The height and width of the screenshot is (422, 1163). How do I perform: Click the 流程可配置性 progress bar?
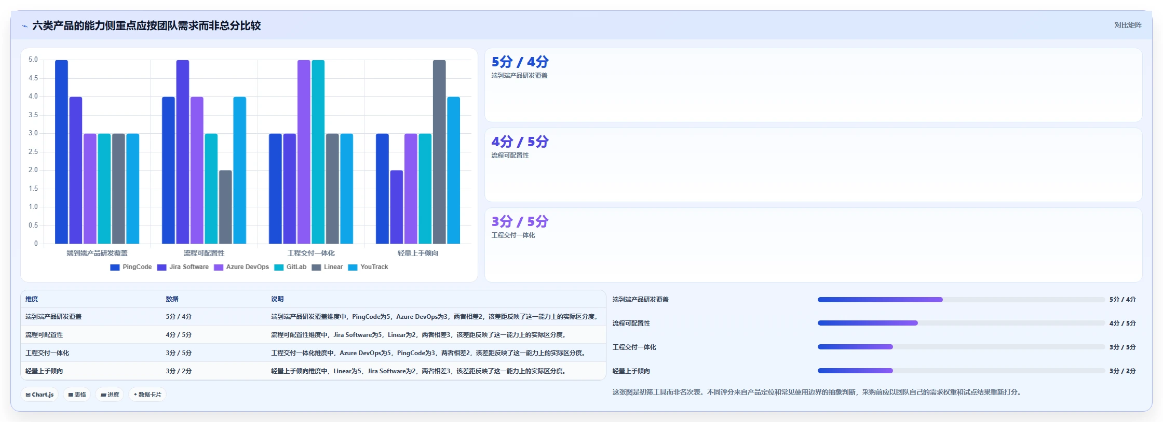pos(961,323)
